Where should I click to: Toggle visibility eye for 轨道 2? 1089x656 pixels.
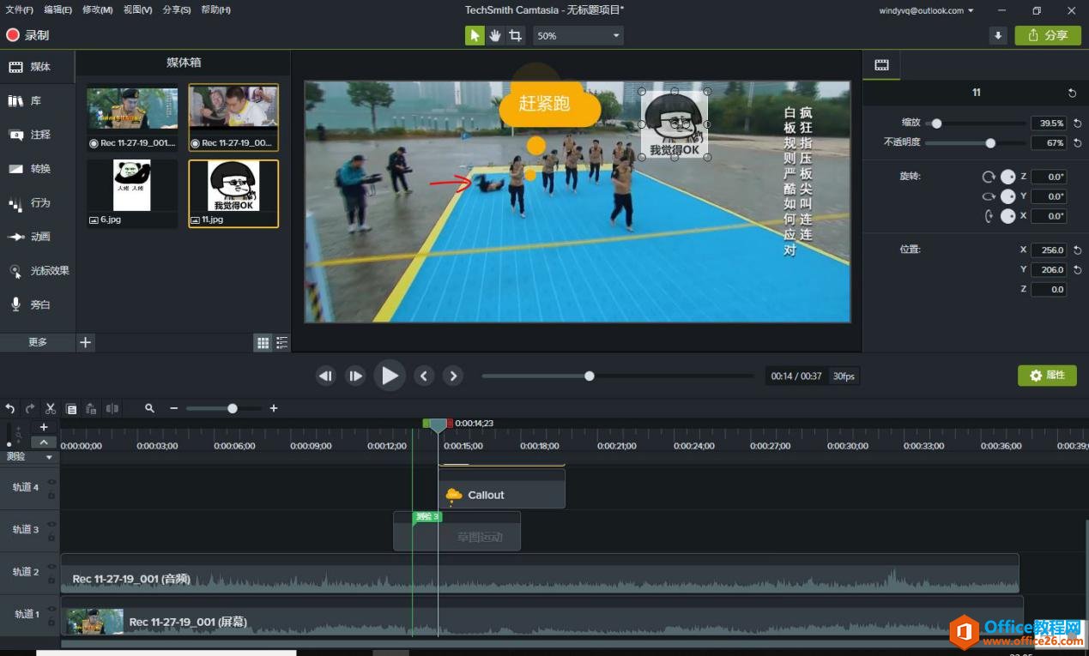(51, 567)
